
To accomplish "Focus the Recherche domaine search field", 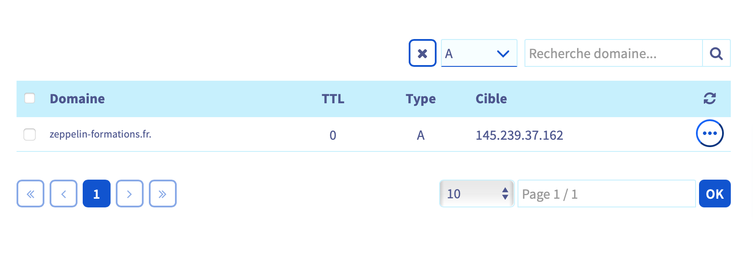I will point(613,53).
